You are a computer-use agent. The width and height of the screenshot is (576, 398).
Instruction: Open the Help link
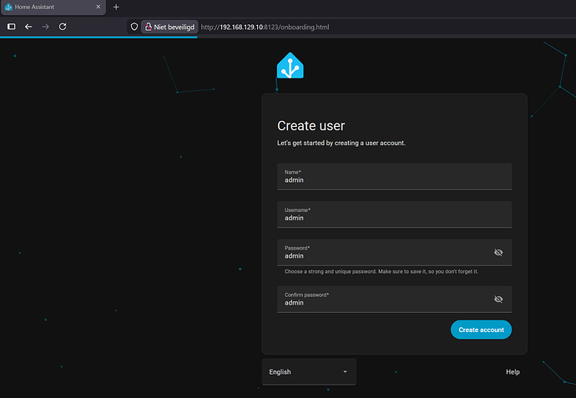point(513,371)
